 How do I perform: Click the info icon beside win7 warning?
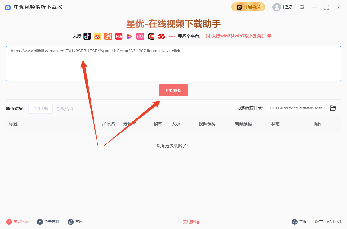[x=269, y=36]
